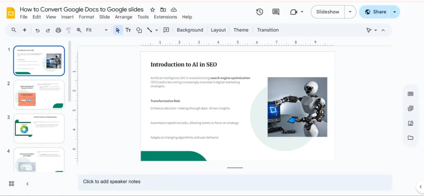Click the Undo arrow
The height and width of the screenshot is (196, 424).
point(38,30)
